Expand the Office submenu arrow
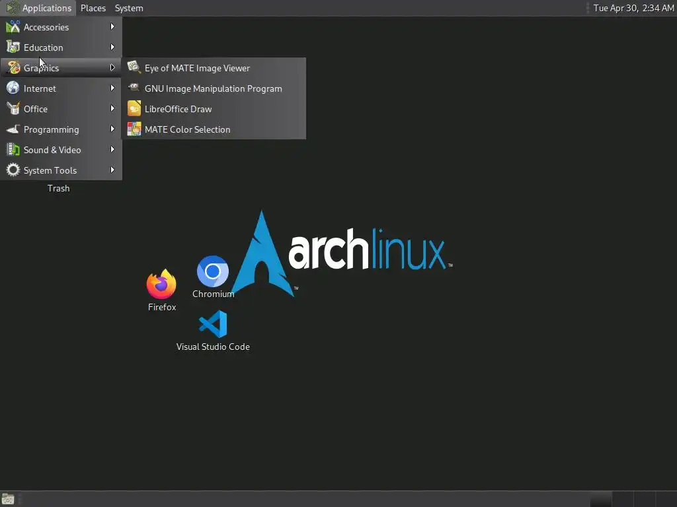 click(x=112, y=109)
